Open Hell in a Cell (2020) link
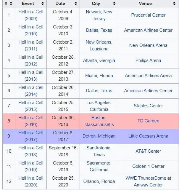 click(x=31, y=181)
